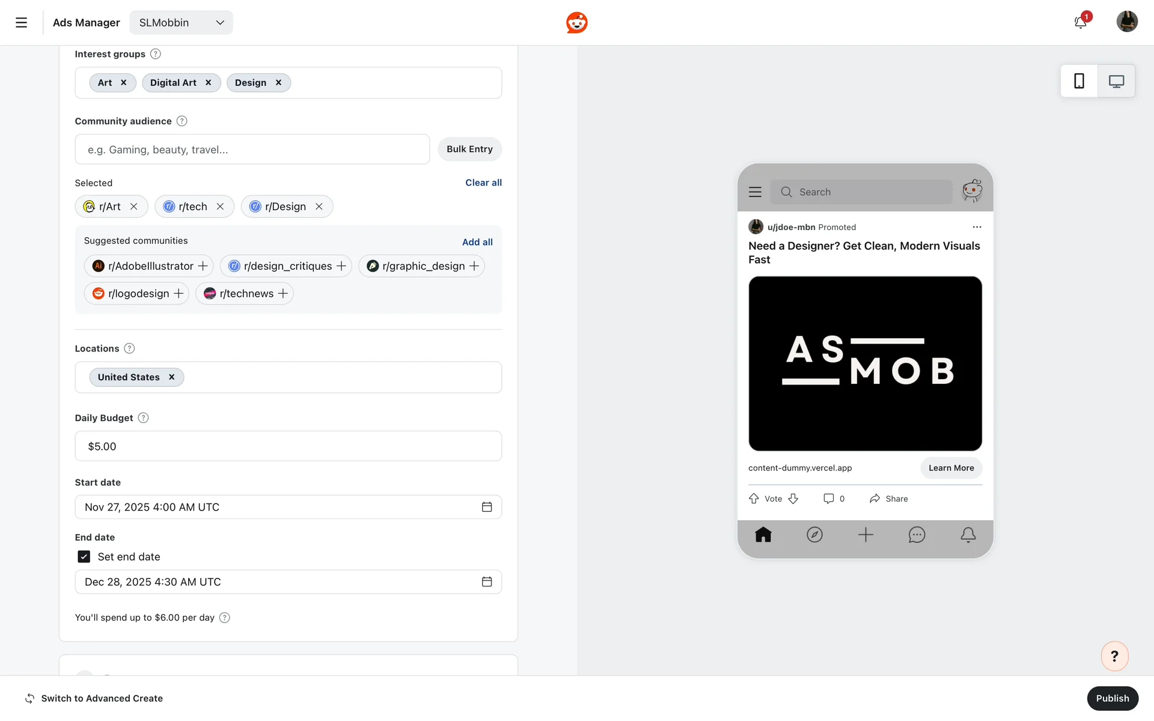Screen dimensions: 1154x721
Task: Remove r/tech from selected communities
Action: pyautogui.click(x=221, y=207)
